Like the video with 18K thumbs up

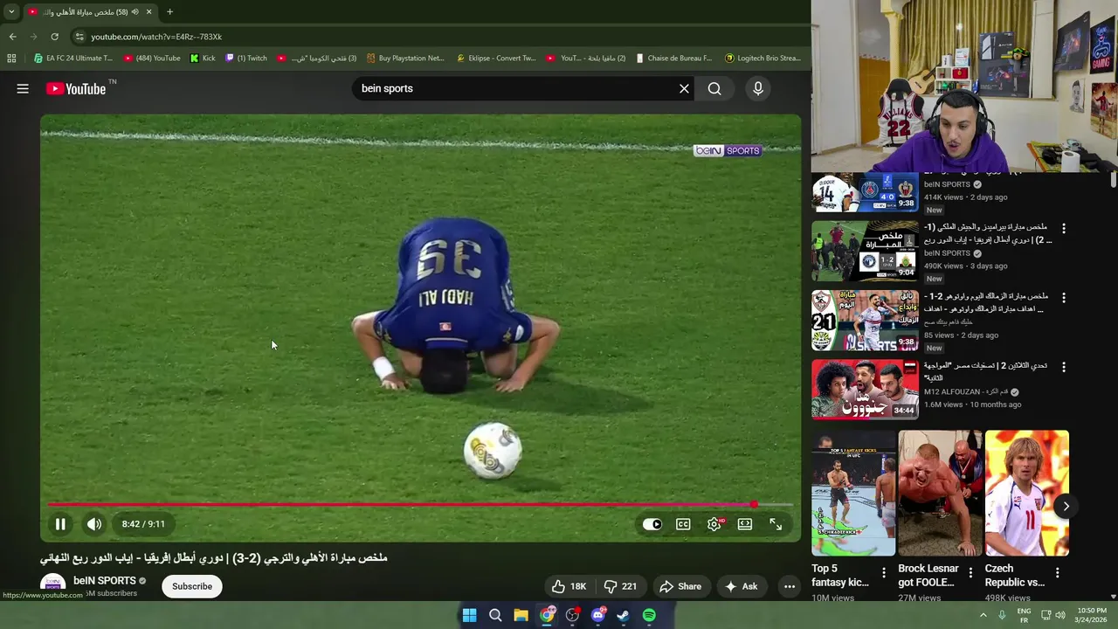[x=568, y=586]
